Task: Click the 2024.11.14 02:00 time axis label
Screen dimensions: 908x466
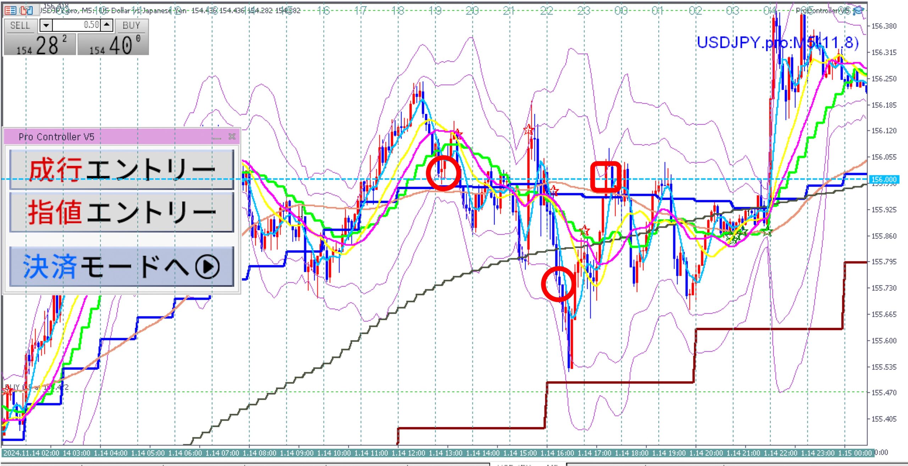Action: point(31,453)
